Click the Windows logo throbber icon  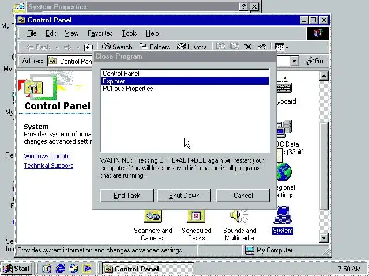[x=318, y=33]
